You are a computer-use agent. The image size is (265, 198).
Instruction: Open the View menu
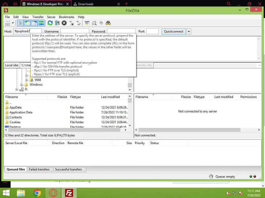[25, 17]
